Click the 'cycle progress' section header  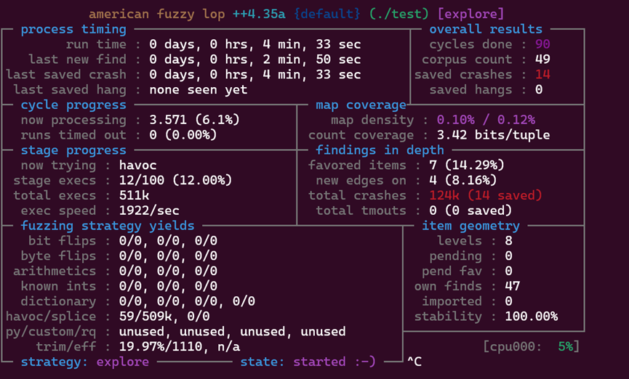pyautogui.click(x=73, y=105)
